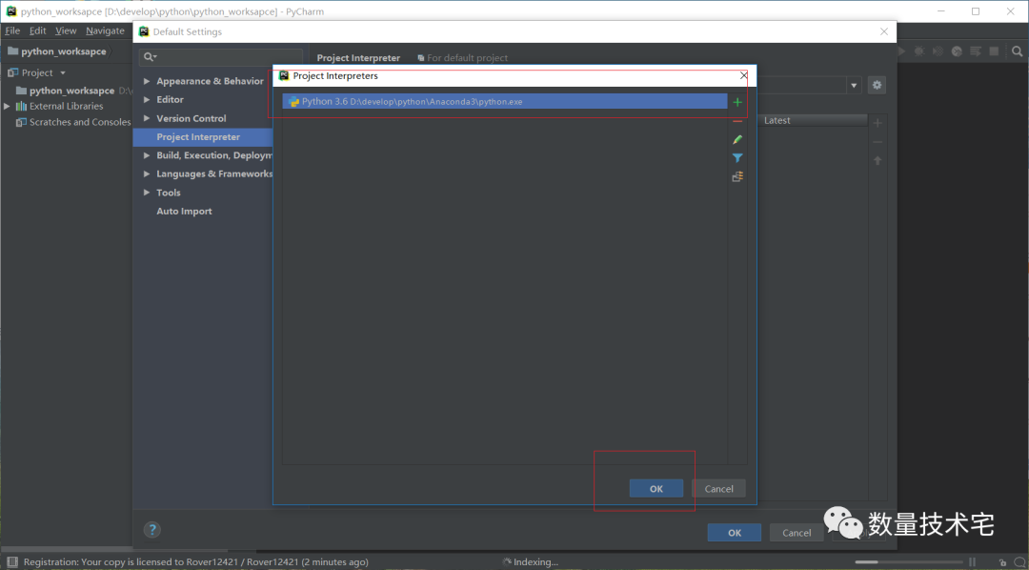
Task: Close the Project Interpreters dialog
Action: 743,75
